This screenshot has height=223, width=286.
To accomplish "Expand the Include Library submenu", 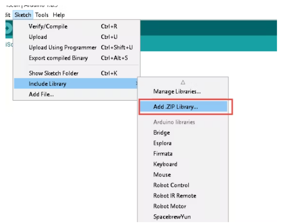I will point(76,83).
